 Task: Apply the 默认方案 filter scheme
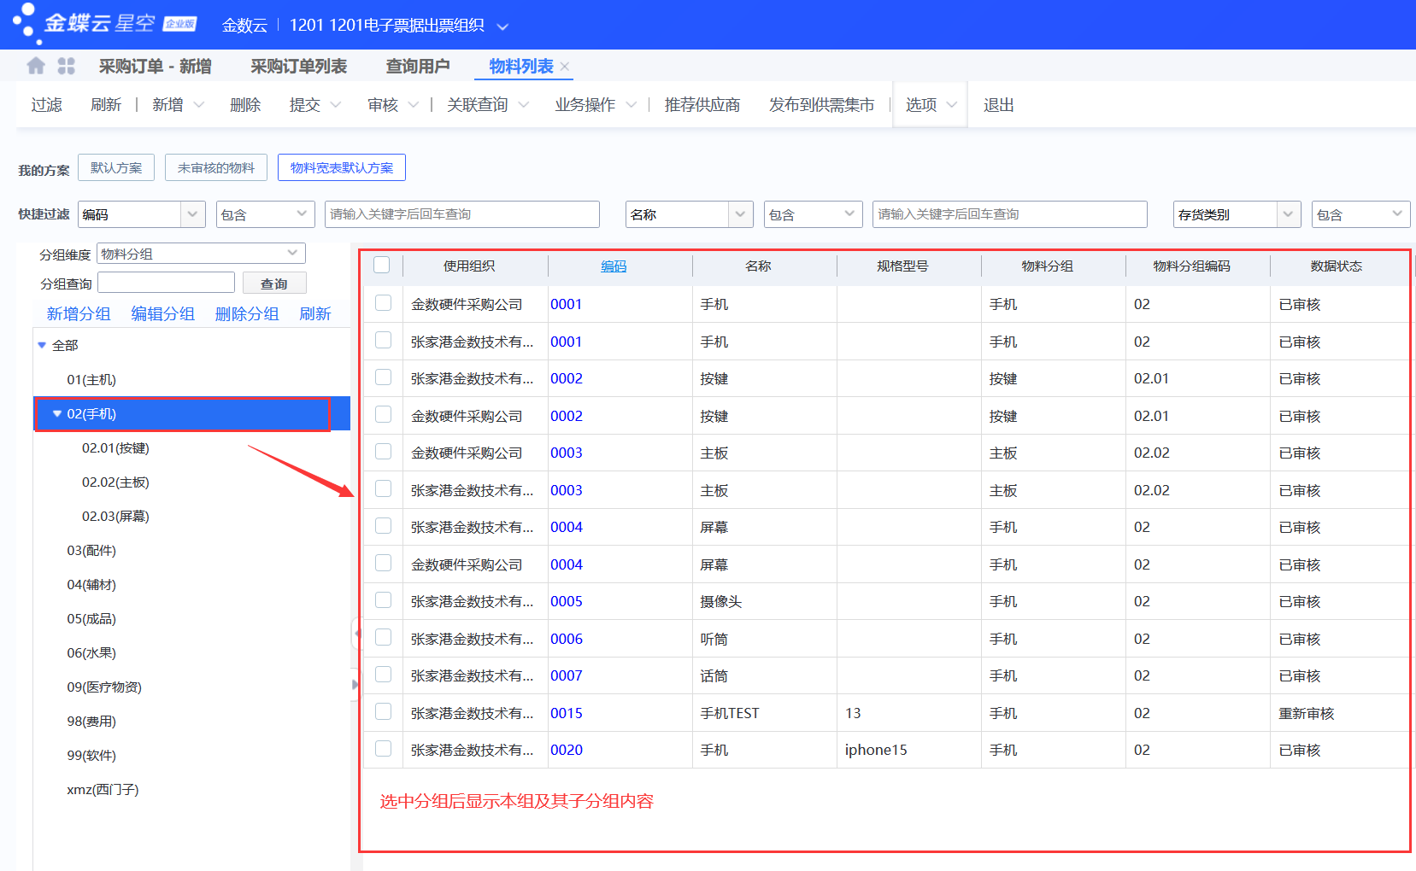tap(116, 167)
